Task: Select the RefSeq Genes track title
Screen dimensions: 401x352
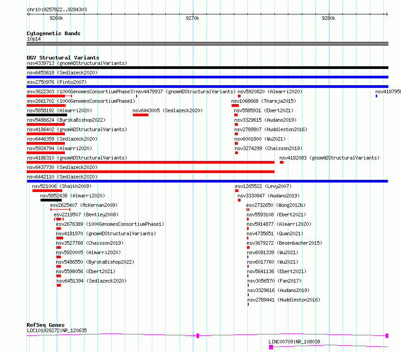Action: [x=46, y=325]
